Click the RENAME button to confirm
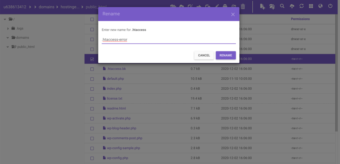340x164 pixels. [226, 55]
